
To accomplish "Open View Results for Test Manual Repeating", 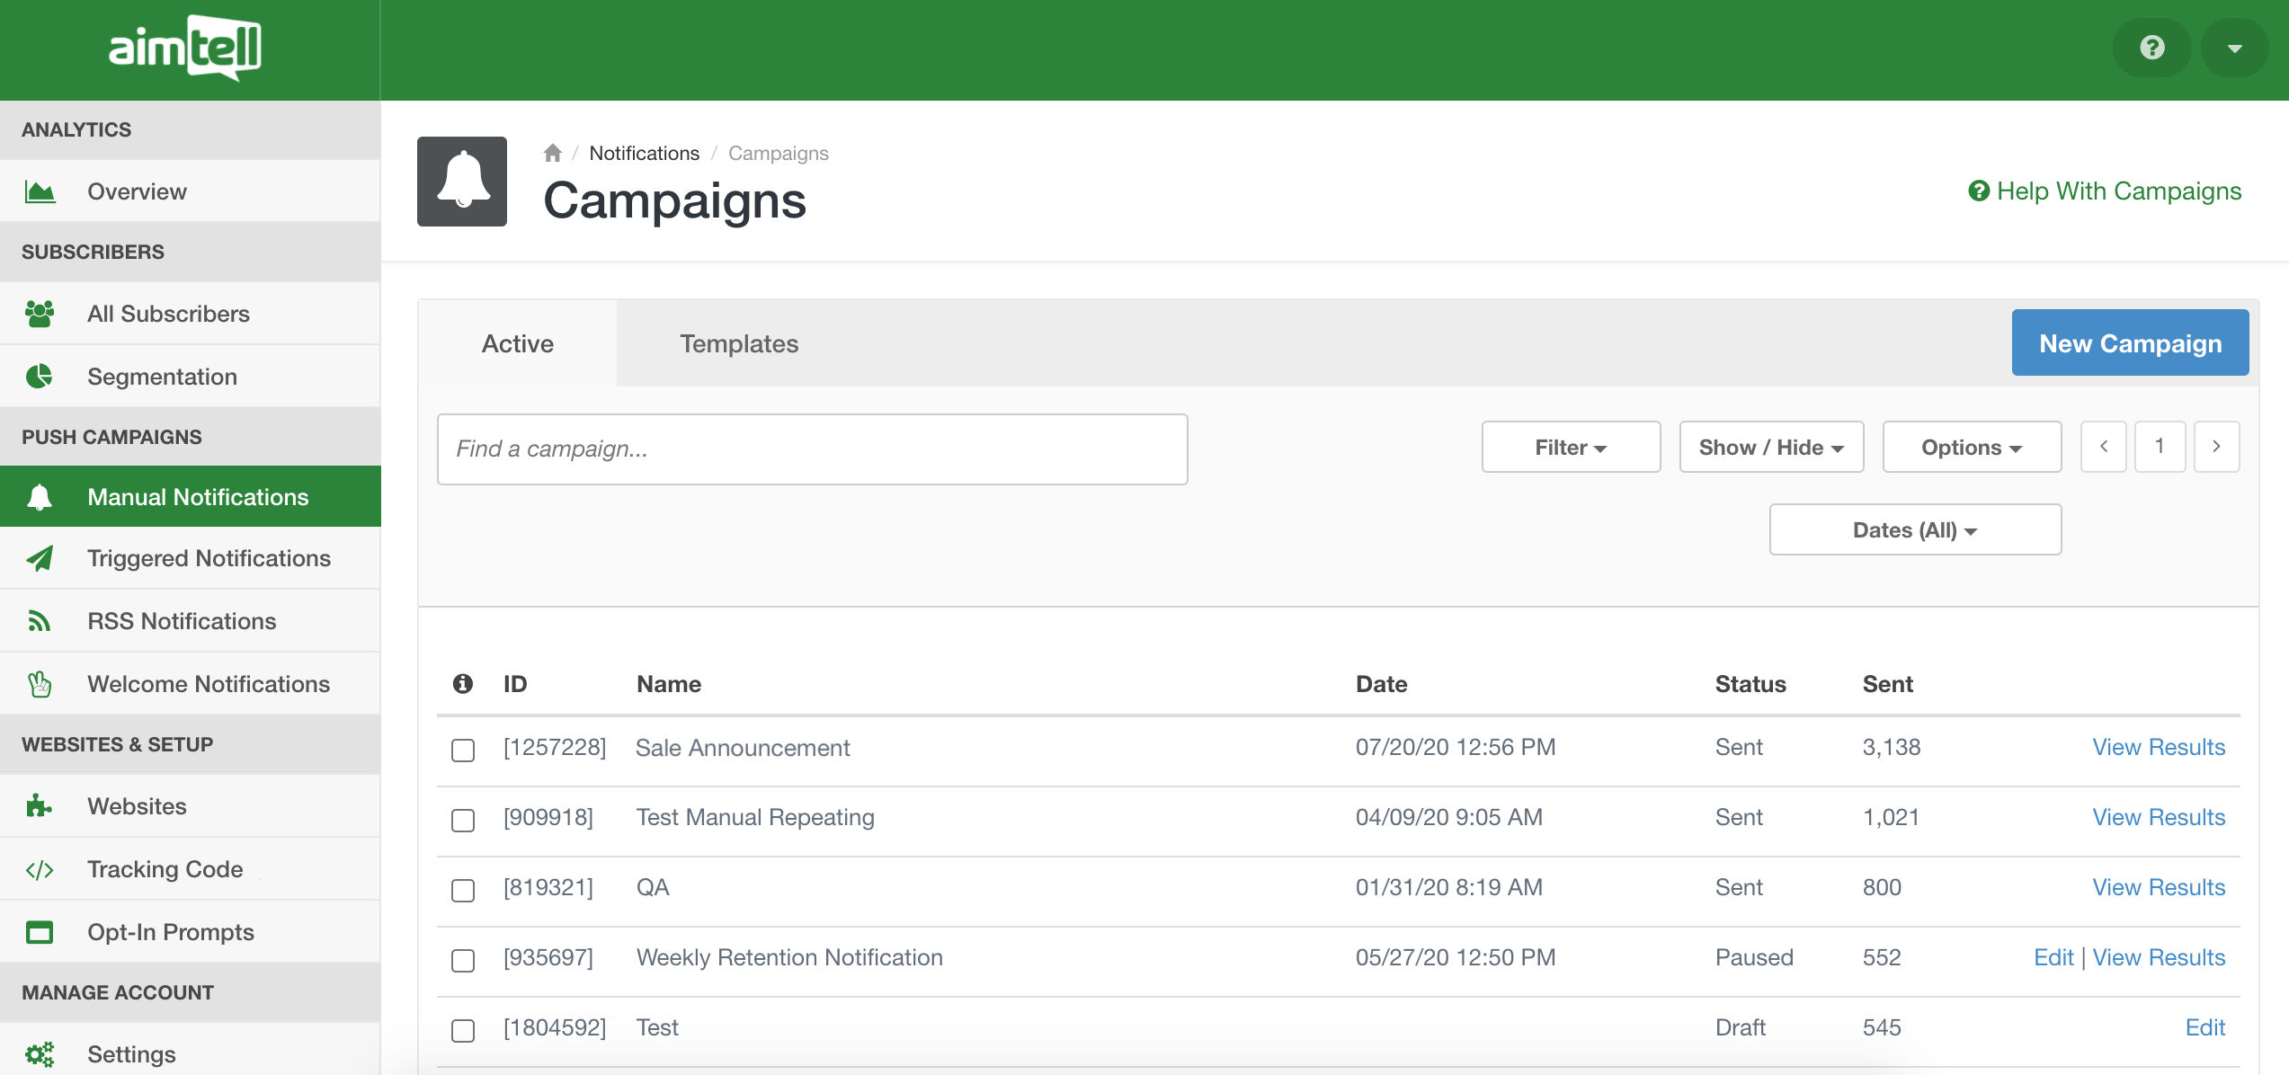I will tap(2158, 817).
